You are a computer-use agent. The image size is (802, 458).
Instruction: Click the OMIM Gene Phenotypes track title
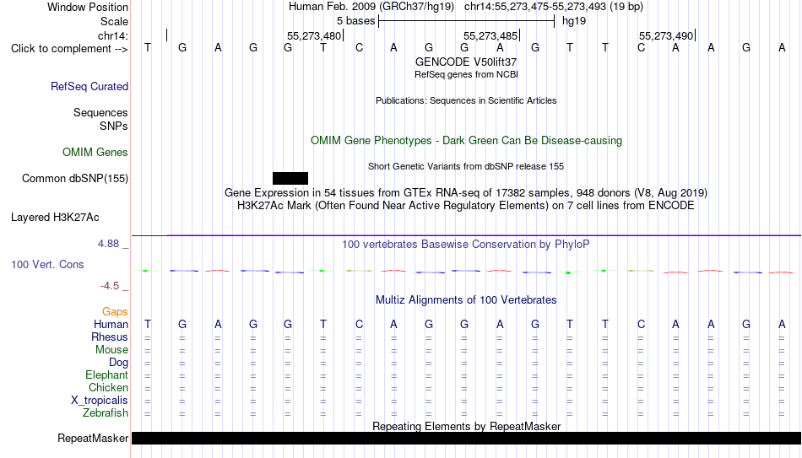click(x=467, y=141)
